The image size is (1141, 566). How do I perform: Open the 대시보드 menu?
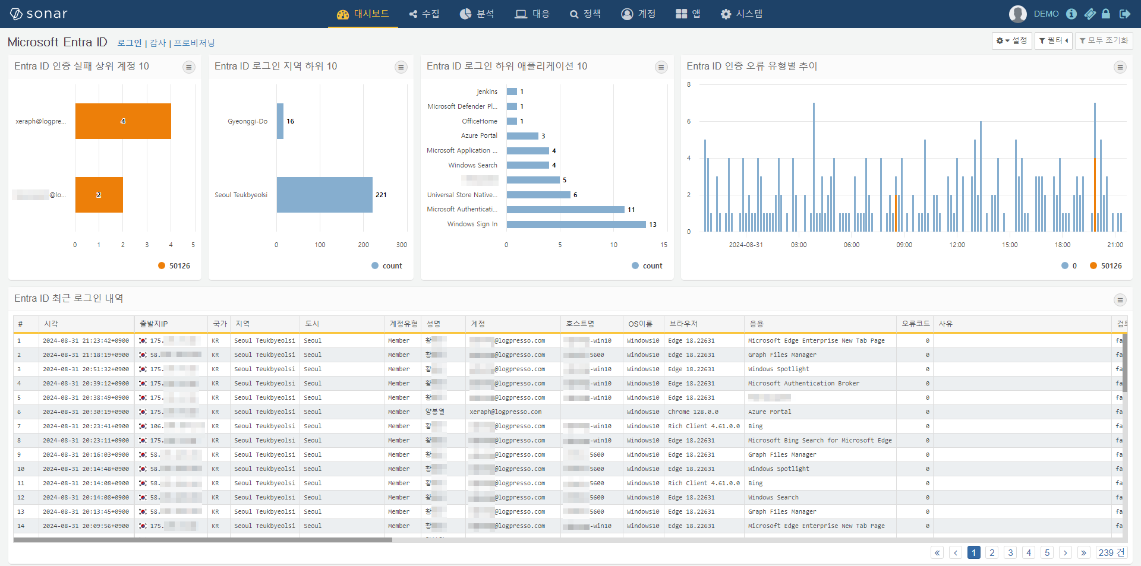click(363, 14)
